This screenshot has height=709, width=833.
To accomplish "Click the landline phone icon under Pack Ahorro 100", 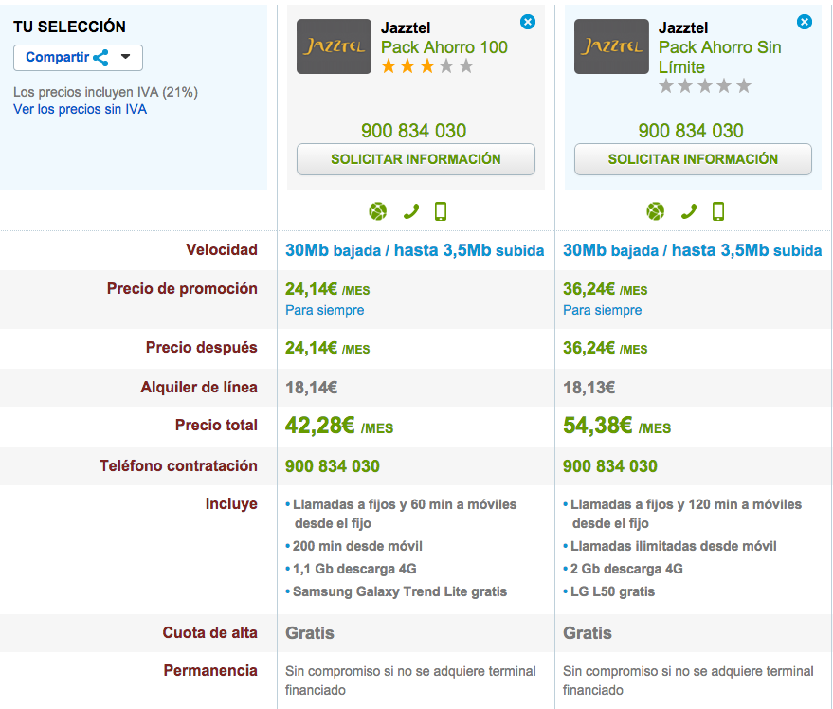I will point(411,211).
